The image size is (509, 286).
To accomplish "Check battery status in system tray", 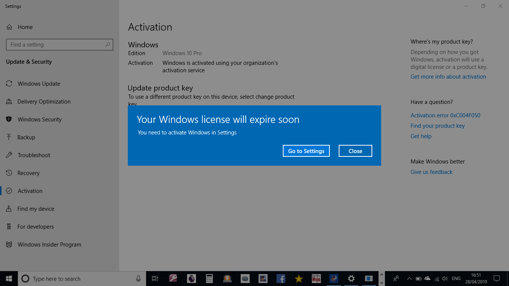I will pos(418,279).
